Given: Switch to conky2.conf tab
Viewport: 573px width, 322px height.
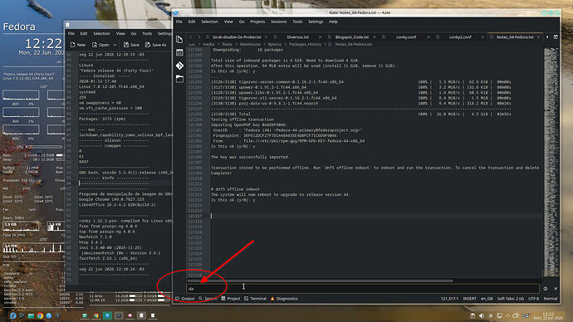Looking at the screenshot, I should click(460, 37).
